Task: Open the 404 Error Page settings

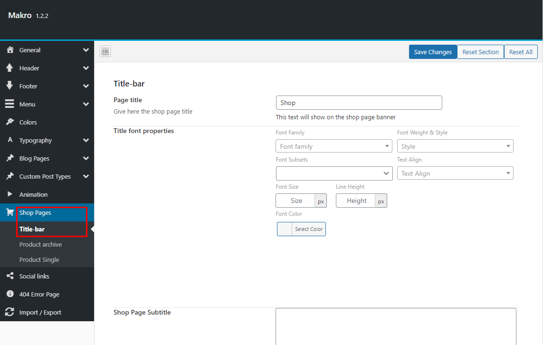Action: pyautogui.click(x=47, y=294)
